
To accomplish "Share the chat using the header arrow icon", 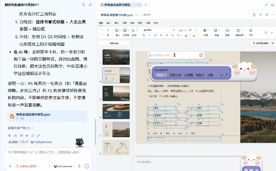I will click(x=90, y=5).
